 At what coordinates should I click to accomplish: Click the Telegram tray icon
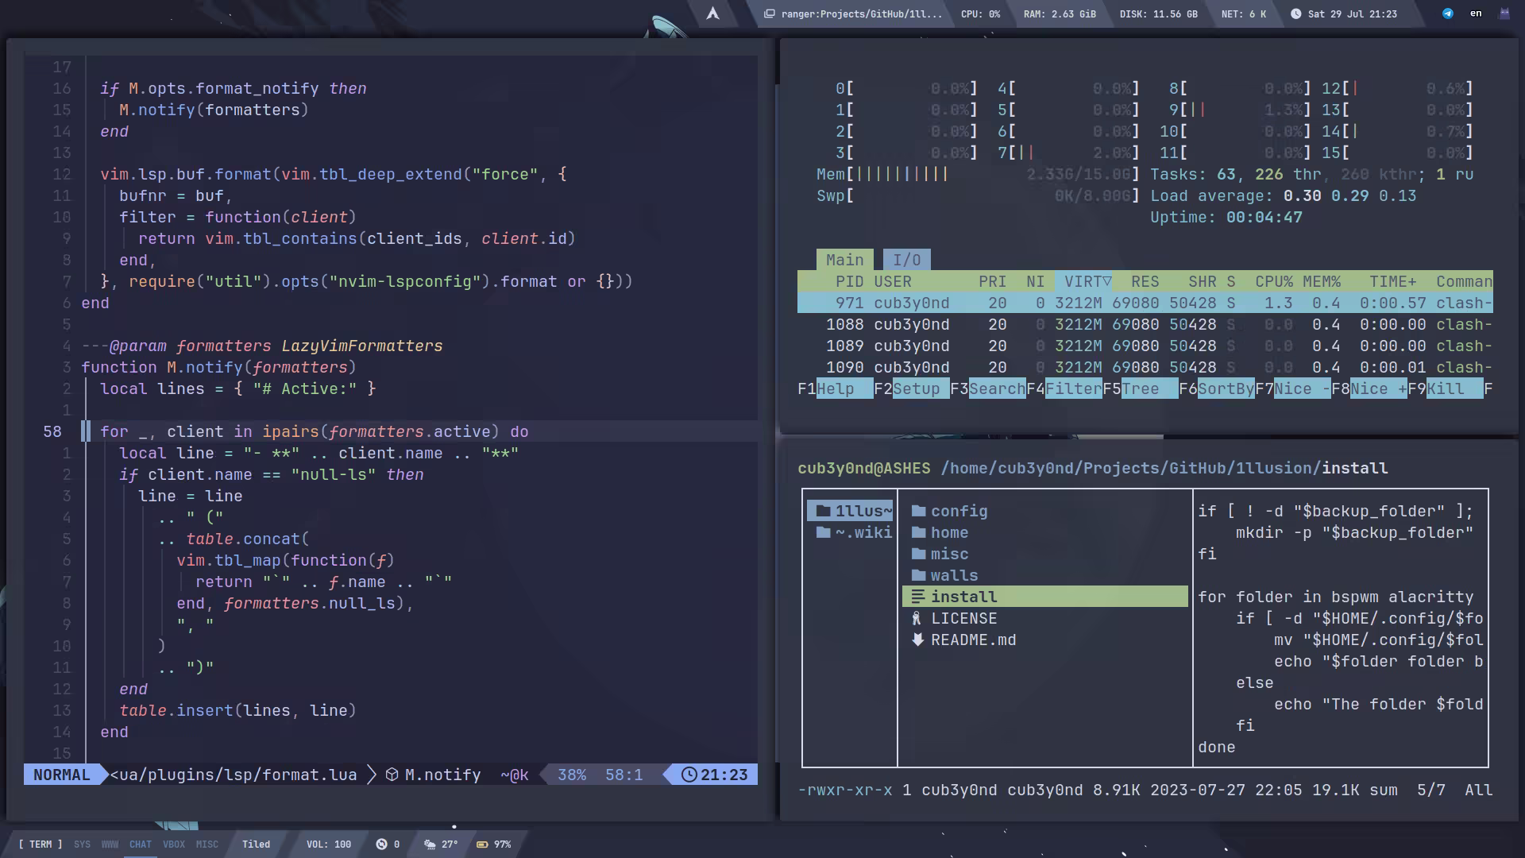point(1448,14)
